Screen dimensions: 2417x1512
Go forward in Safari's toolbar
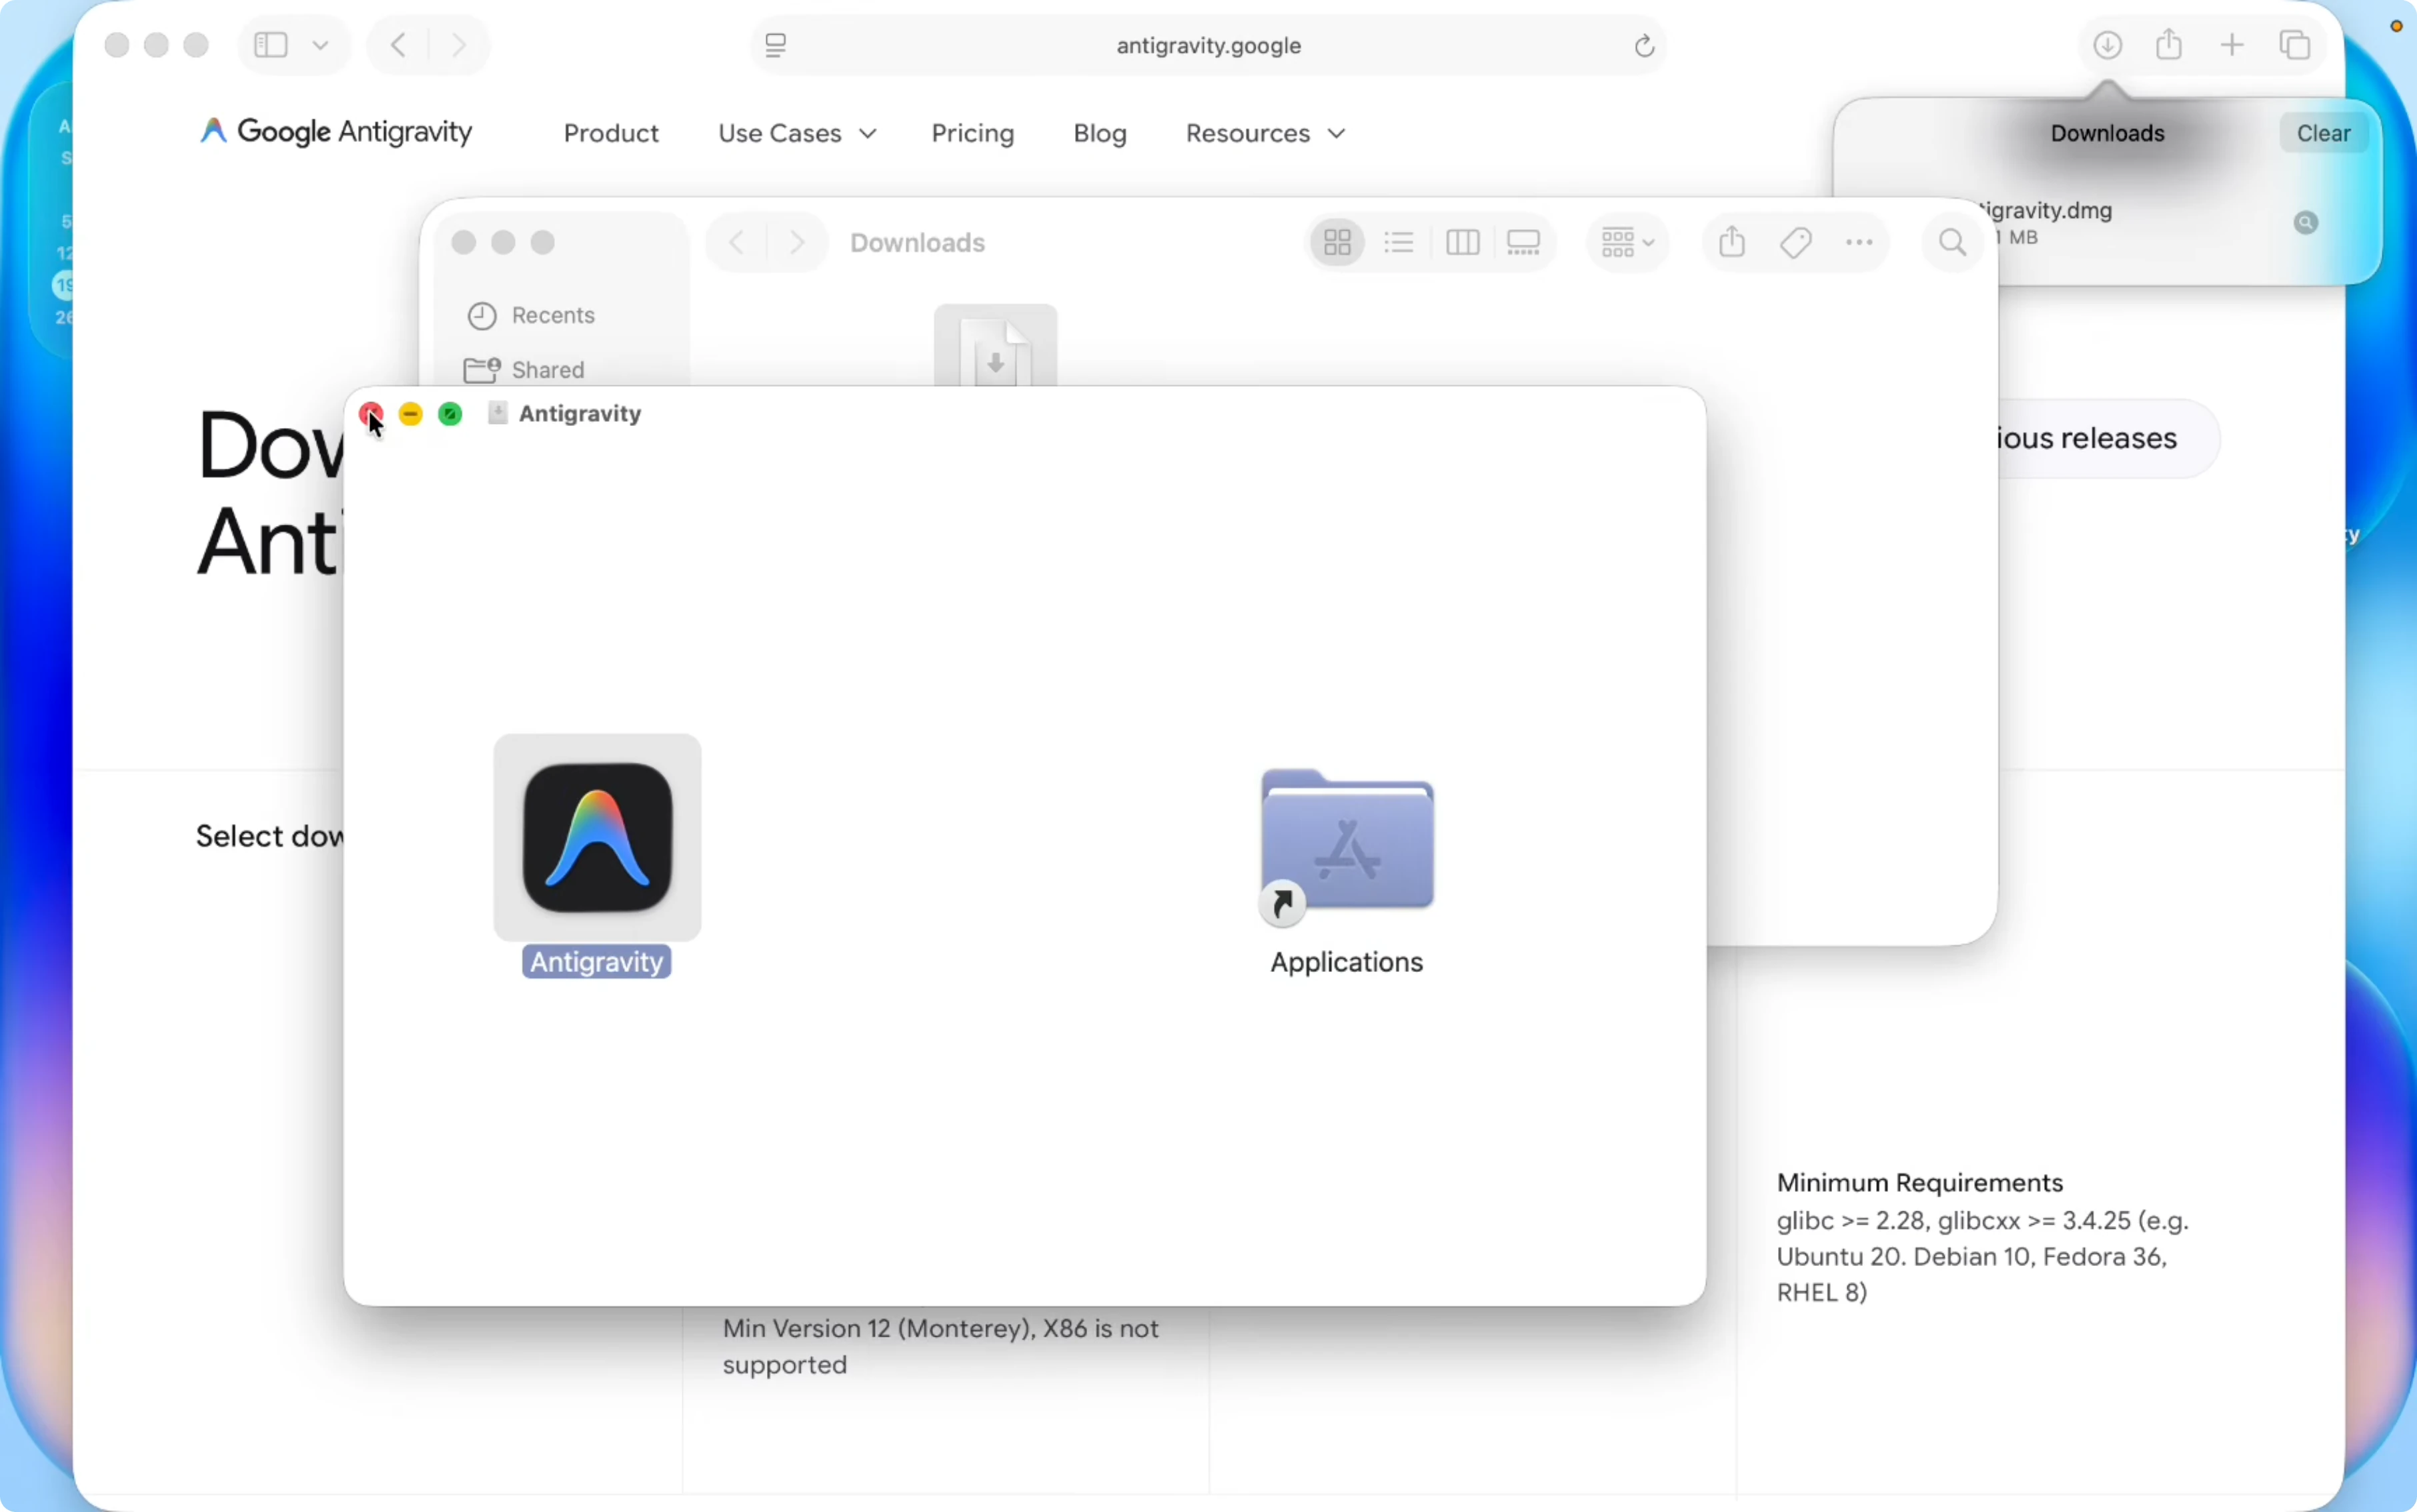pos(458,45)
